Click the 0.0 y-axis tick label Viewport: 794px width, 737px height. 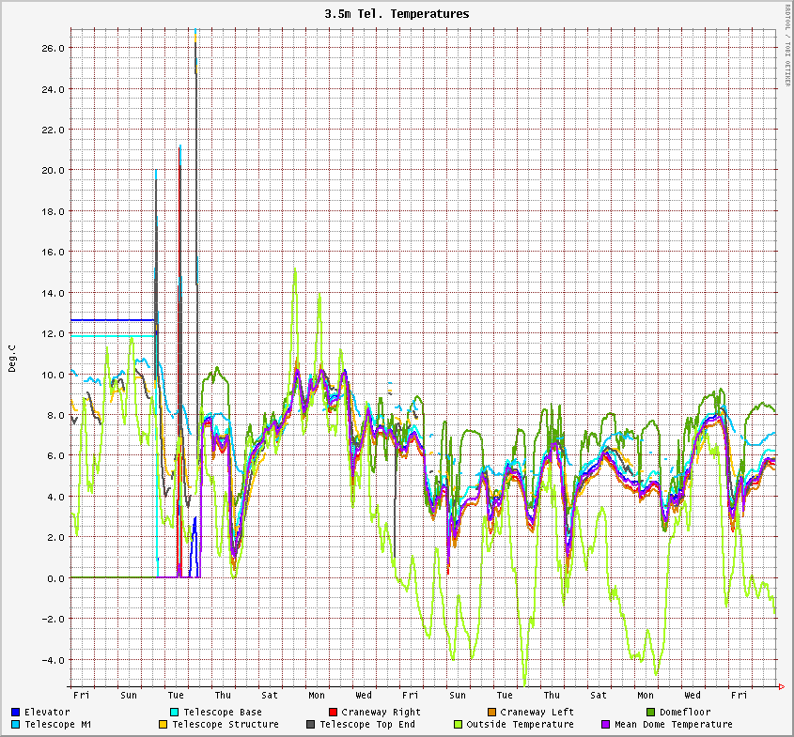pos(55,578)
